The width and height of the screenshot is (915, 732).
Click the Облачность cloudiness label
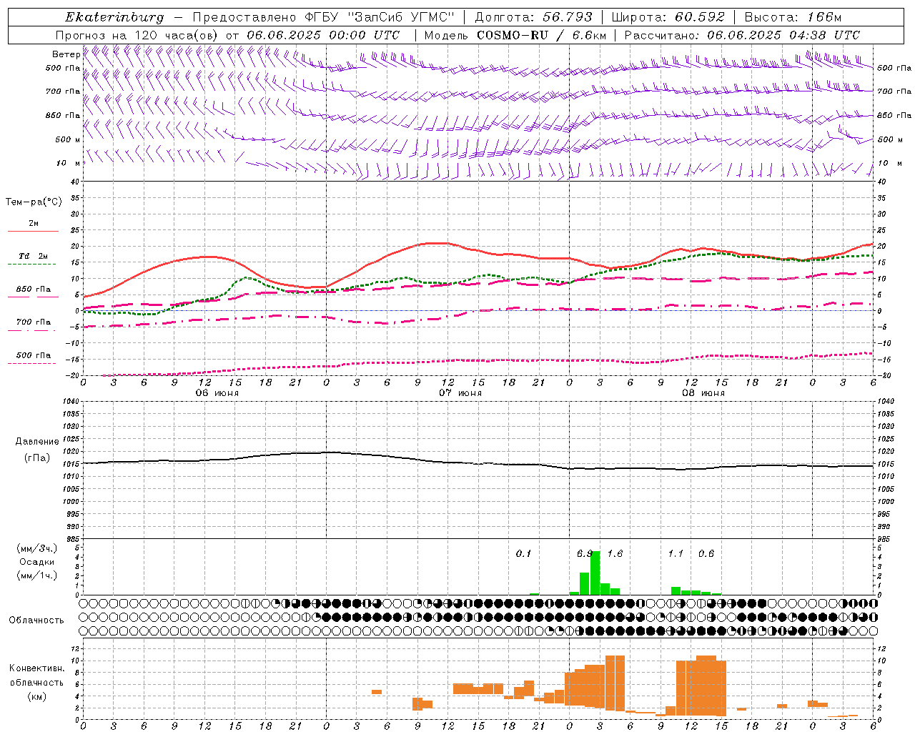[36, 620]
